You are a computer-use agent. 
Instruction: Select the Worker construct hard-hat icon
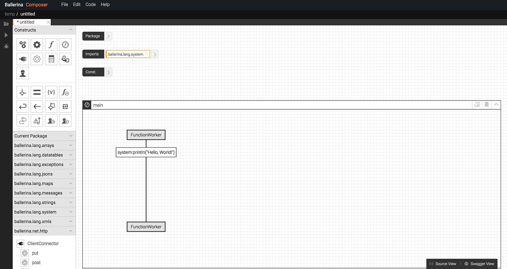point(23,73)
